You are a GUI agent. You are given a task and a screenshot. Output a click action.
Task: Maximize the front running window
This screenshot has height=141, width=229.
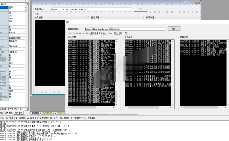click(x=223, y=22)
